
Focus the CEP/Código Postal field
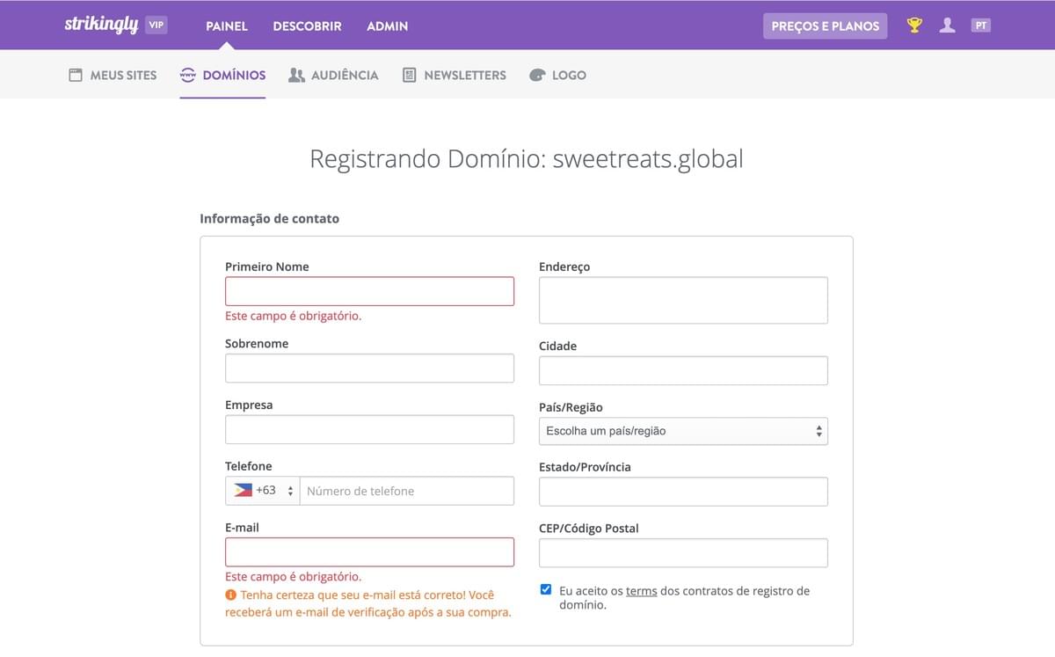pos(683,553)
